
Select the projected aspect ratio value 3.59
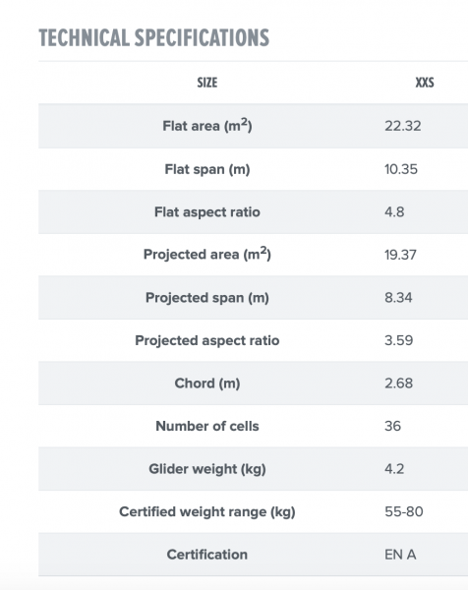[x=398, y=340]
